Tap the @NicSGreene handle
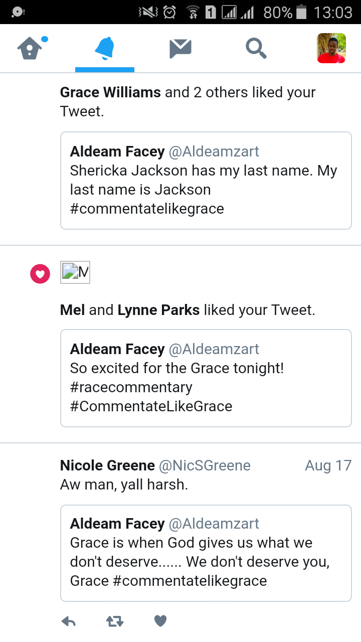 (205, 465)
